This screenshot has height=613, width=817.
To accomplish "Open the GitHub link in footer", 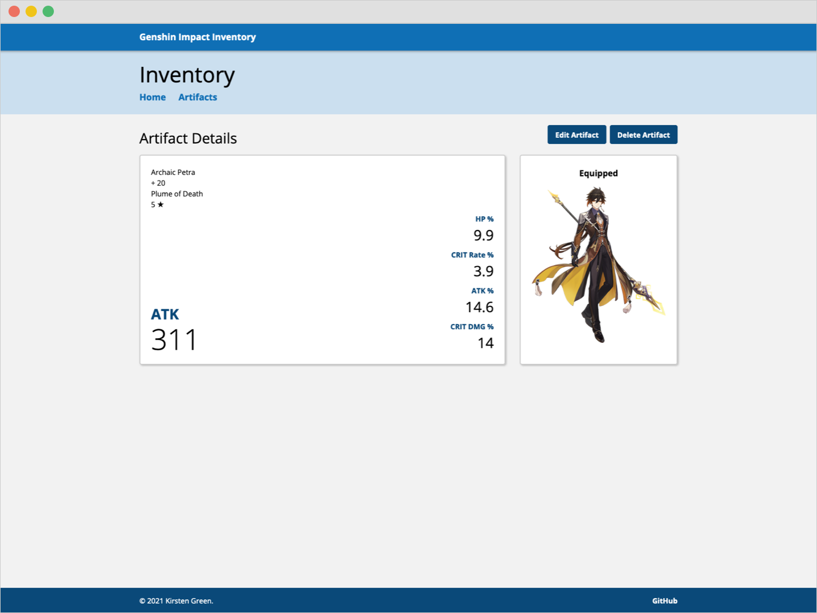I will (x=664, y=601).
